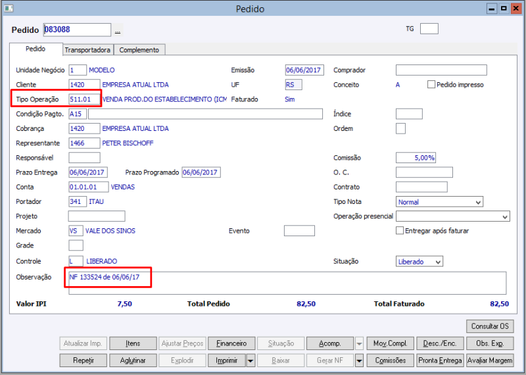Focus the Condição Pagto. code field A15
Screen dimensions: 526x375
pos(78,114)
